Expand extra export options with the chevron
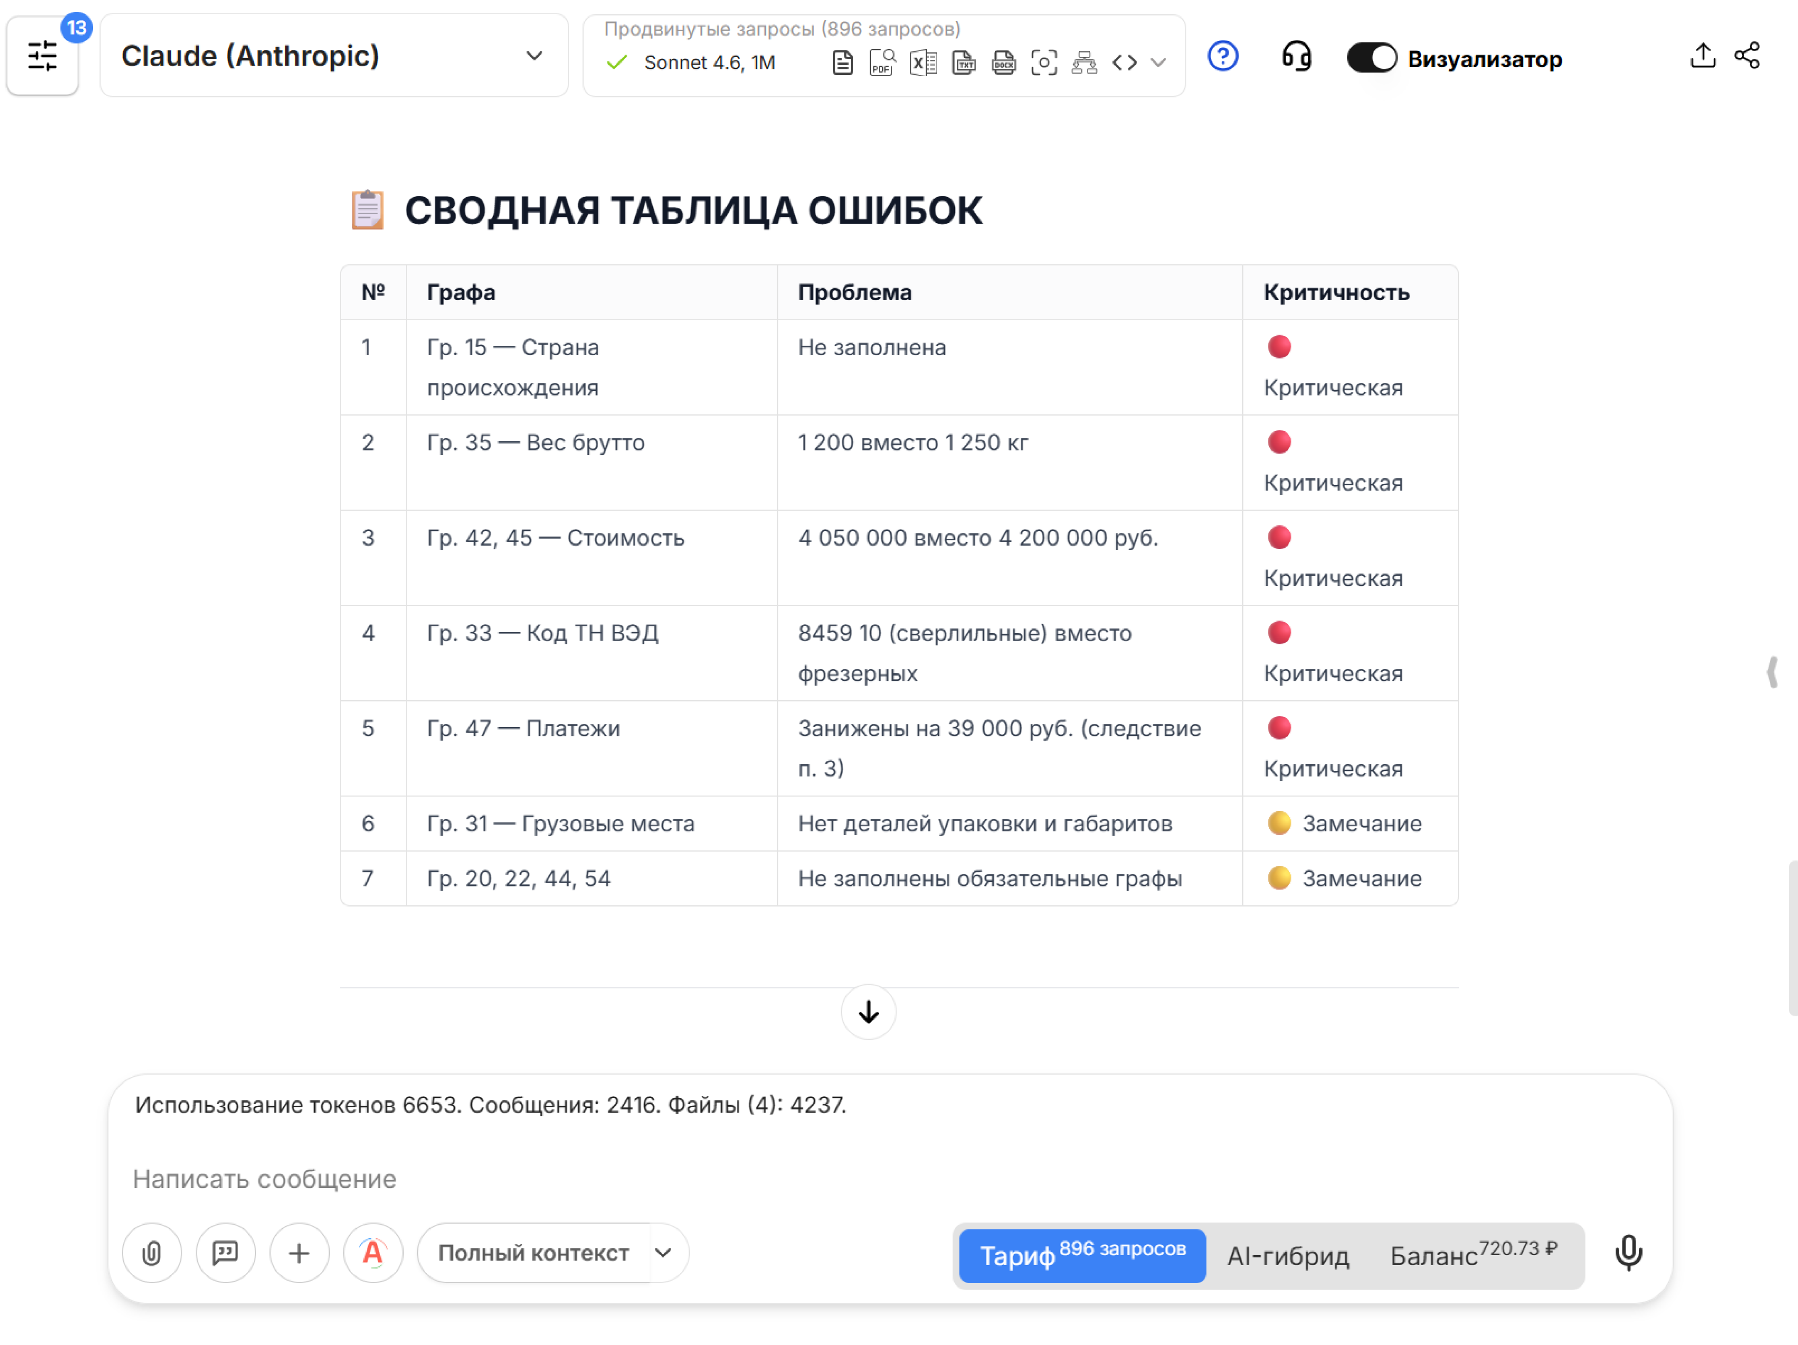 (1158, 62)
